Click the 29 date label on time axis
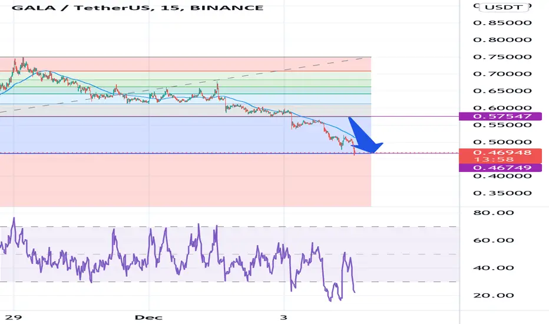The width and height of the screenshot is (549, 324). pos(14,318)
